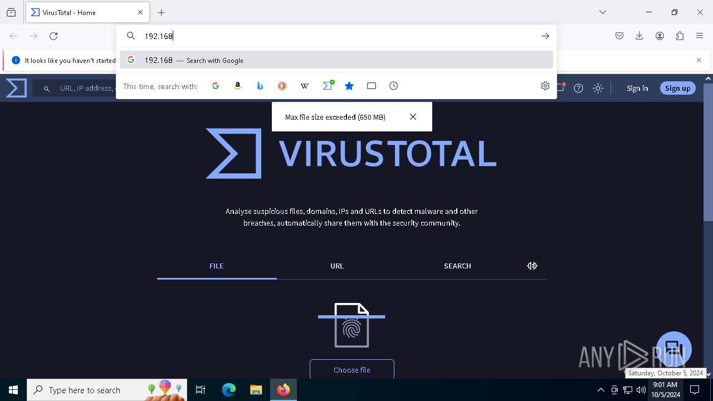Launch Microsoft Edge from the taskbar
Image resolution: width=713 pixels, height=401 pixels.
click(229, 390)
